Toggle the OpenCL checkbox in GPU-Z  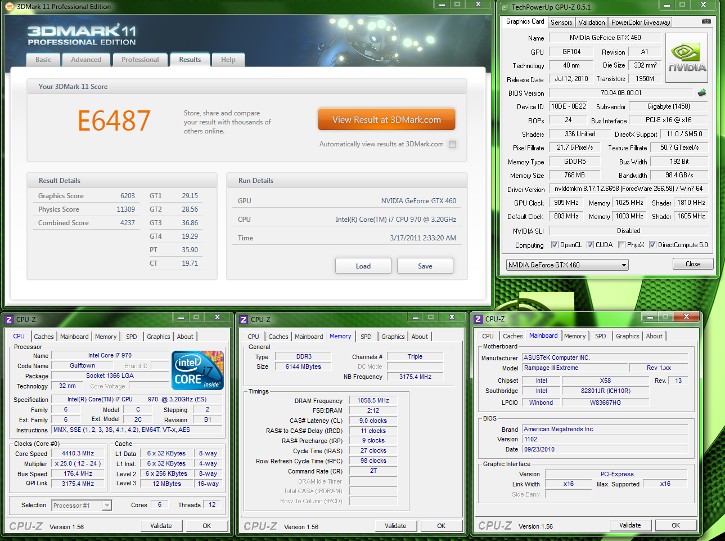[x=555, y=245]
